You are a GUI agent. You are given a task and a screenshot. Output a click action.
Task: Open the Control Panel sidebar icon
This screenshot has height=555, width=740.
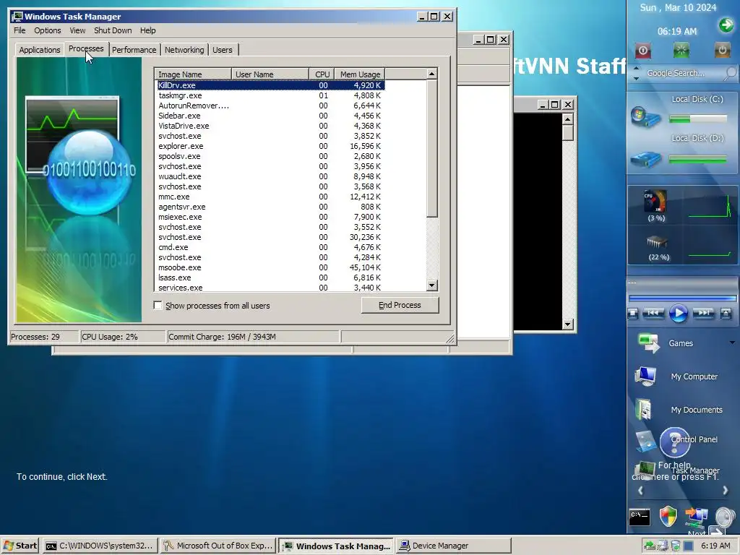point(645,442)
